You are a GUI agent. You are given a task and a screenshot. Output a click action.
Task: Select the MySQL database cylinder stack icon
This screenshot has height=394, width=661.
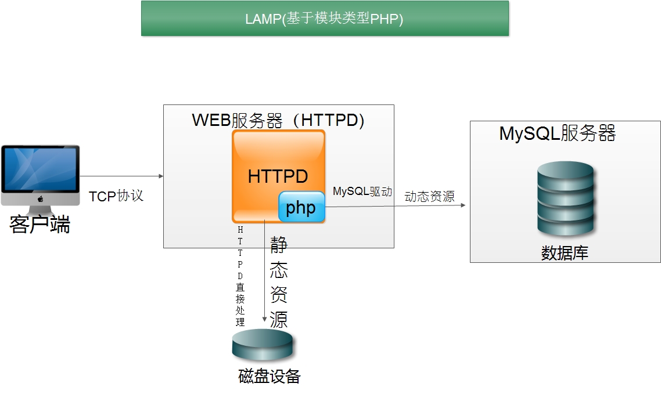(x=565, y=198)
